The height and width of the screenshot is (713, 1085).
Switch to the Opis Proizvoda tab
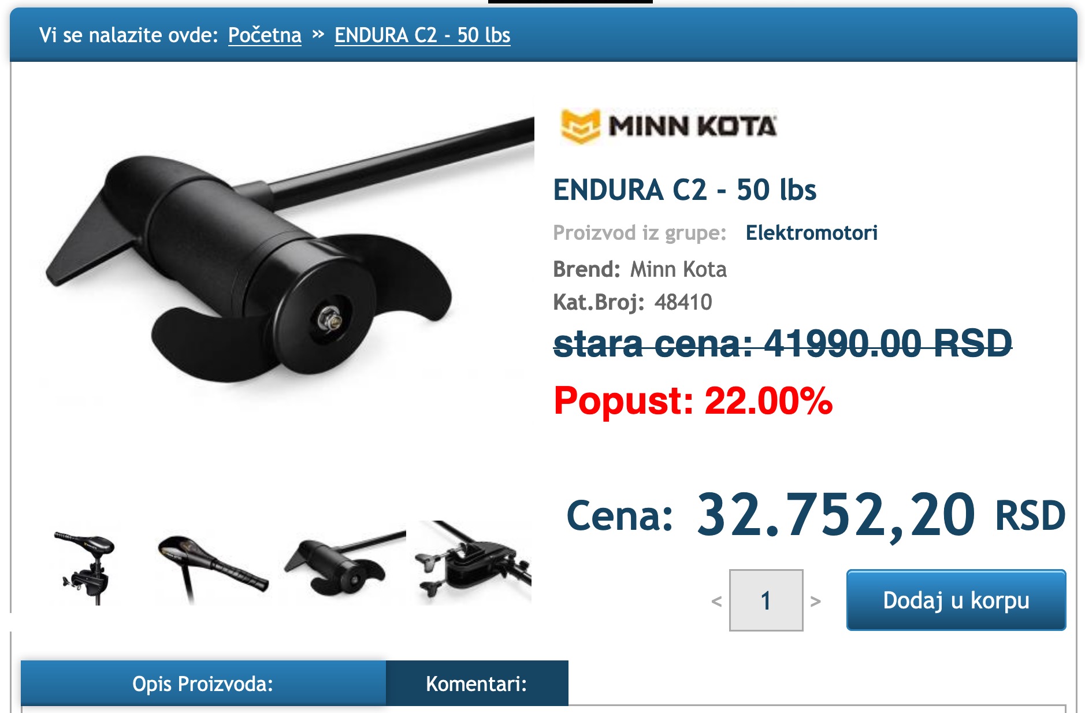click(x=203, y=684)
